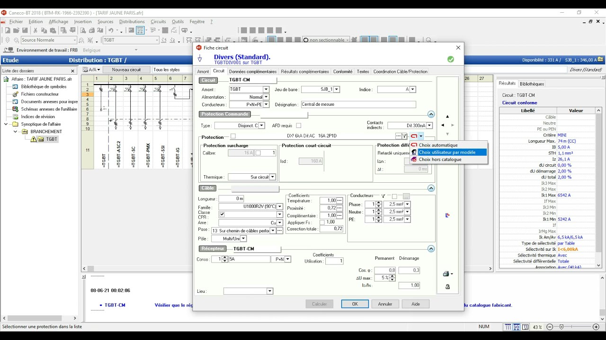The width and height of the screenshot is (606, 340).
Task: Click the ellipsis beside Proximité coefficient
Action: pos(339,208)
